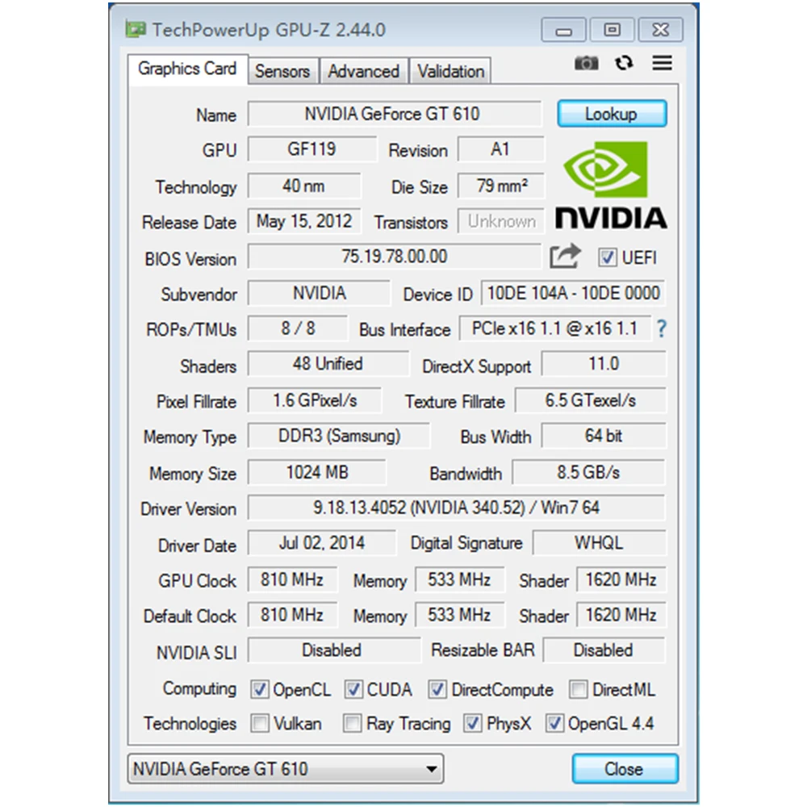Toggle the OpenCL checkbox

coord(259,689)
